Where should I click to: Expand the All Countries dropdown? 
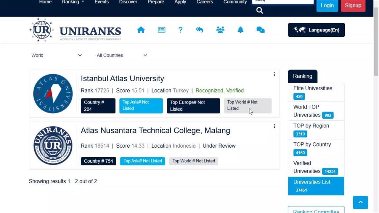pos(122,55)
